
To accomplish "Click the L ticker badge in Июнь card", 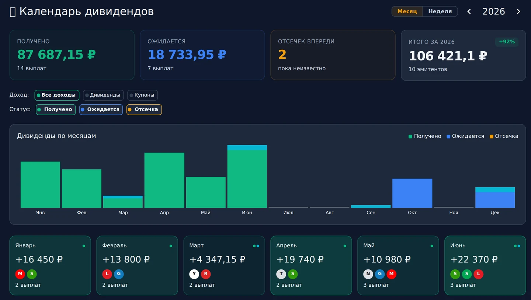I will click(x=479, y=274).
